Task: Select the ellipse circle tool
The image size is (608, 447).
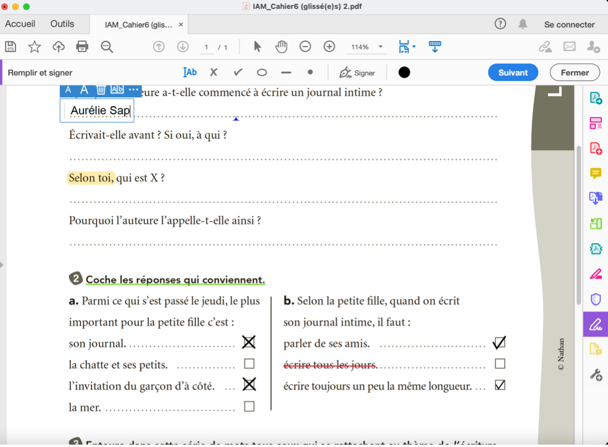Action: click(262, 72)
